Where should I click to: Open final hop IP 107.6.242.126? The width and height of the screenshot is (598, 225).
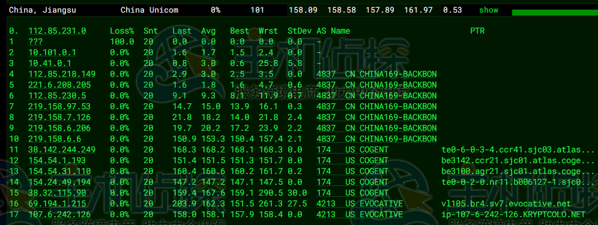pyautogui.click(x=59, y=215)
